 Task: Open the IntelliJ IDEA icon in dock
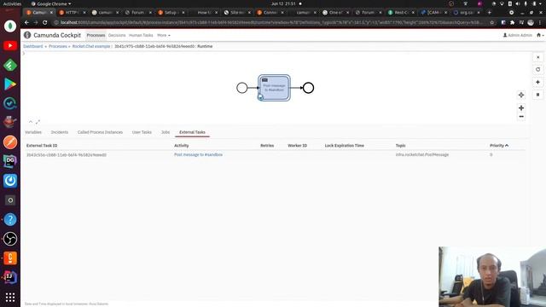click(10, 277)
